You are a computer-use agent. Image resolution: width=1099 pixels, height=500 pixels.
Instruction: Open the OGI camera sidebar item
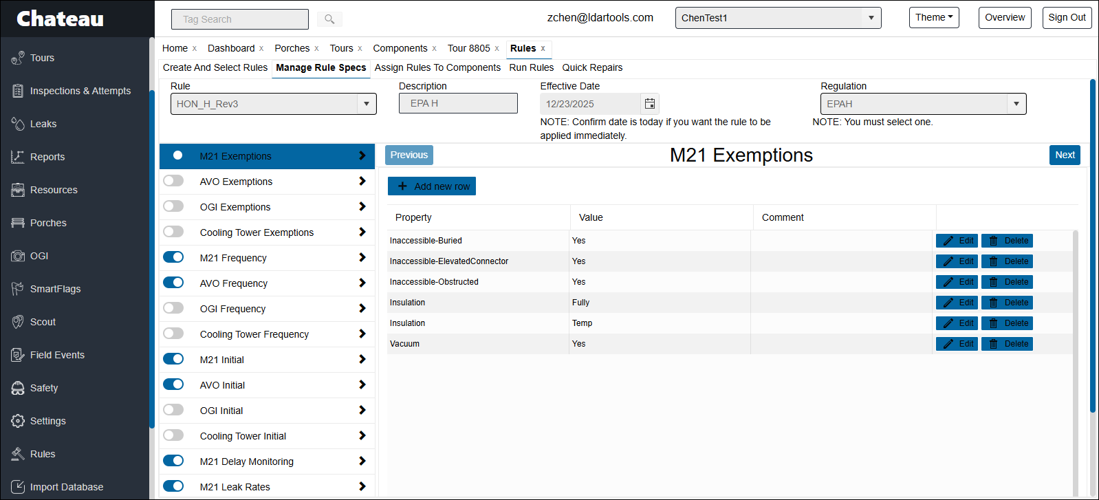pyautogui.click(x=39, y=256)
